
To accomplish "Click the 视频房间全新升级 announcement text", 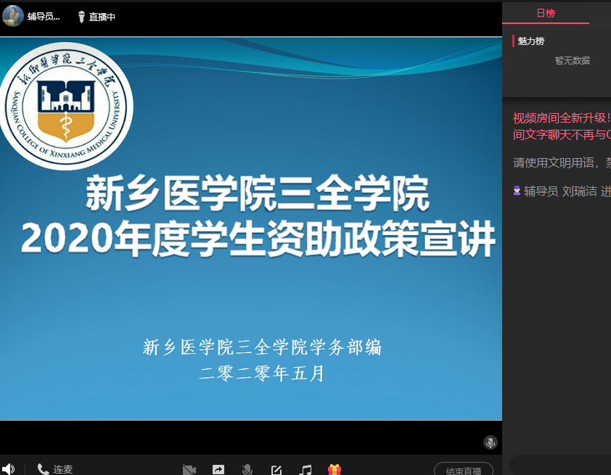I will pyautogui.click(x=562, y=118).
